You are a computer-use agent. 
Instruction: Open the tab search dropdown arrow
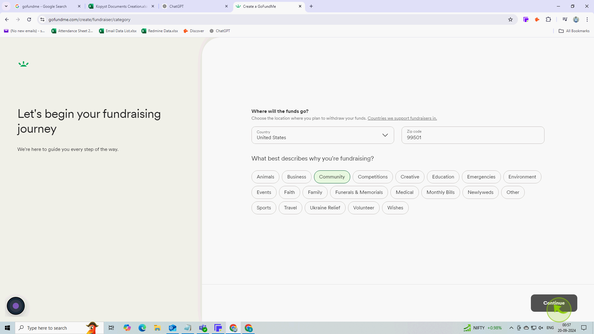(6, 6)
